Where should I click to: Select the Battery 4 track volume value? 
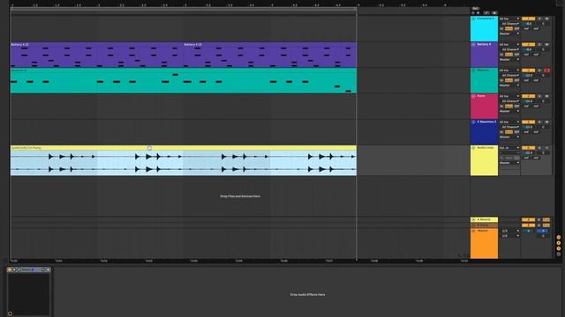pyautogui.click(x=528, y=49)
